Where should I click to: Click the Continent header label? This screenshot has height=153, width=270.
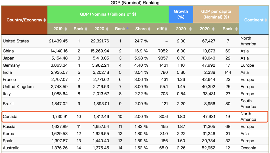[254, 20]
